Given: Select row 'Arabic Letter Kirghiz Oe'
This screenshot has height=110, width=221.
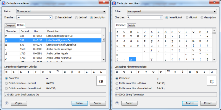Looking at the screenshot, I should tap(53, 58).
